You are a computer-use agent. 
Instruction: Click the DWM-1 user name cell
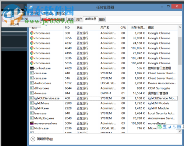click(106, 93)
